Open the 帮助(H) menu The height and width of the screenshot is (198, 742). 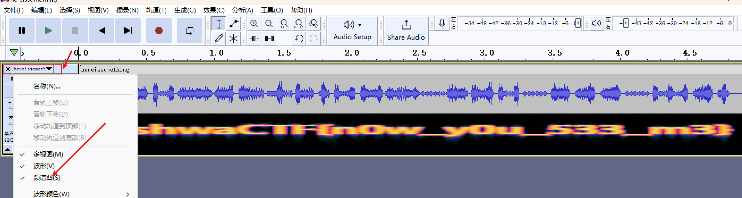tap(301, 10)
